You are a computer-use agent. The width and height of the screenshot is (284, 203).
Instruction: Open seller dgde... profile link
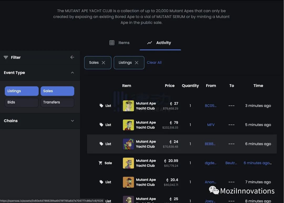pos(210,163)
